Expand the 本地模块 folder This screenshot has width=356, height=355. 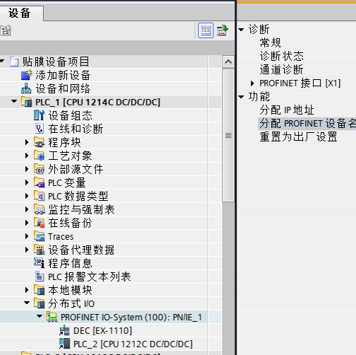[27, 290]
